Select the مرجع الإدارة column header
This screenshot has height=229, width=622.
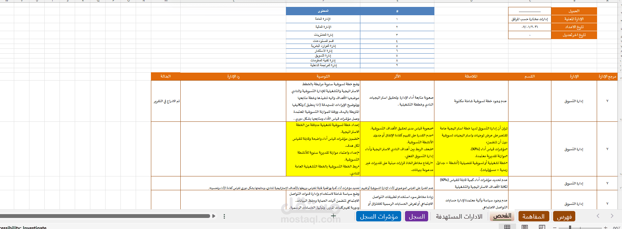click(x=607, y=76)
